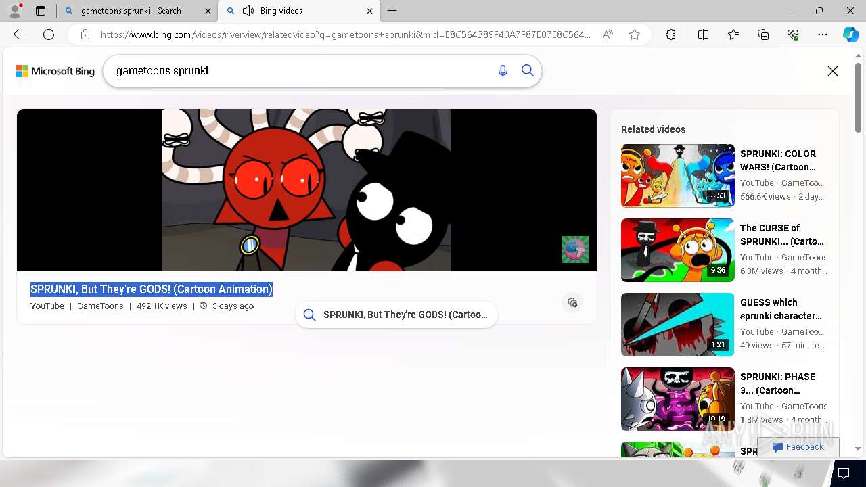
Task: Open GameToons channel link below video
Action: point(100,306)
